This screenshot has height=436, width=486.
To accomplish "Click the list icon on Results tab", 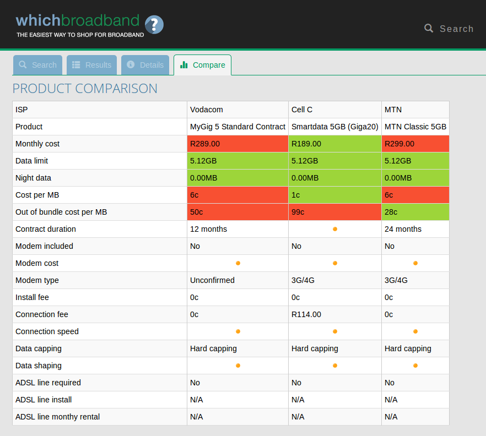I will [x=76, y=64].
